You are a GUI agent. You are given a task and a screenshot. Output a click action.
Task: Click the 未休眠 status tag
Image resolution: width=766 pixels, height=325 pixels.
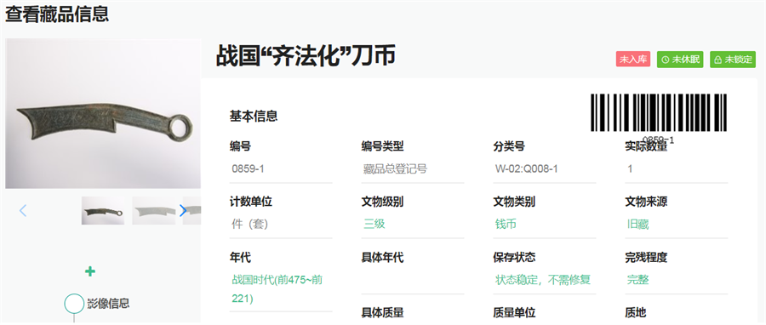coord(680,60)
